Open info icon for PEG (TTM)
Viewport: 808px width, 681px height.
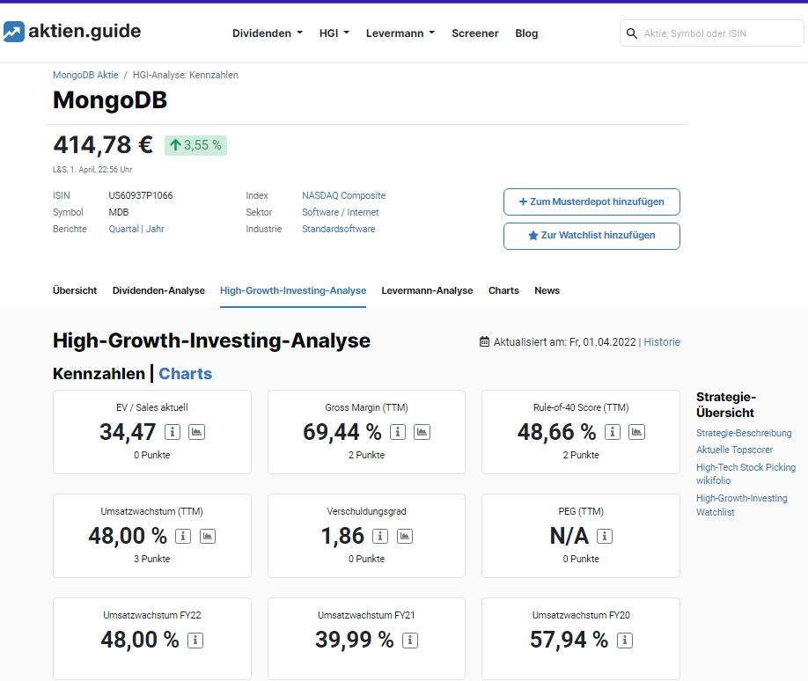click(605, 536)
